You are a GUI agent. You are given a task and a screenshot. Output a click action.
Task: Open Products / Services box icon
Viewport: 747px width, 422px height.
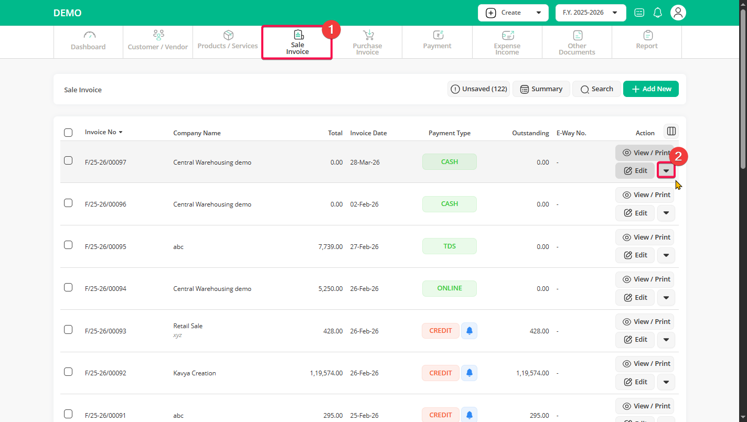coord(228,35)
